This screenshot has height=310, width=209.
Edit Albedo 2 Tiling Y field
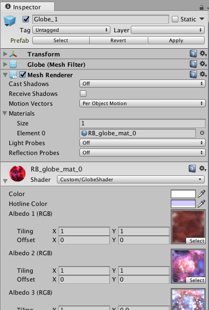click(144, 270)
